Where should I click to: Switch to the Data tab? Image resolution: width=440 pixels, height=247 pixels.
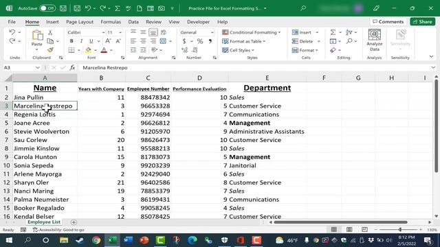tap(133, 21)
